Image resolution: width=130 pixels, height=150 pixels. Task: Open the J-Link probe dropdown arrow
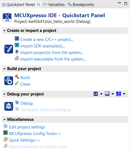point(124,94)
